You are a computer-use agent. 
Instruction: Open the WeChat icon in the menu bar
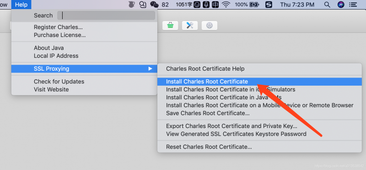click(154, 5)
